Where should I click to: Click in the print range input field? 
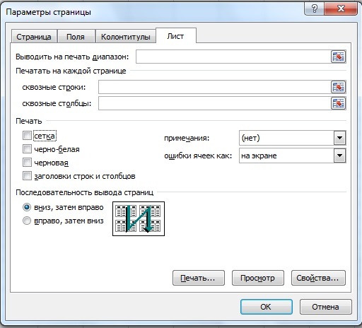pos(233,57)
